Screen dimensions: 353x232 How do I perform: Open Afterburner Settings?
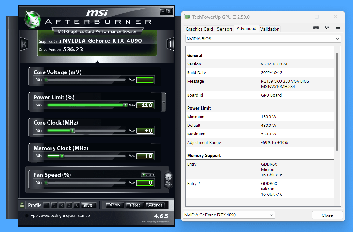(x=155, y=205)
